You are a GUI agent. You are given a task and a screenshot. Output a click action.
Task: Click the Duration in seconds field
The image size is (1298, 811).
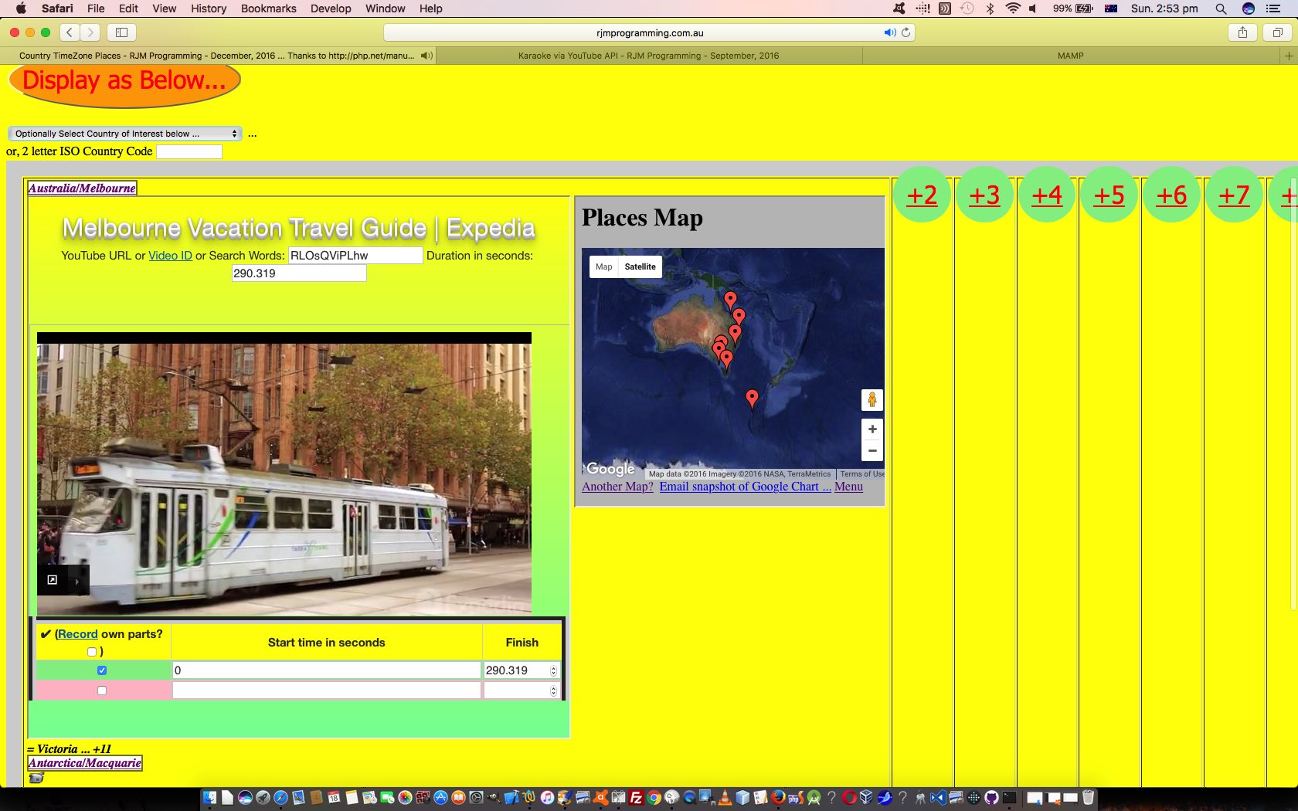299,273
